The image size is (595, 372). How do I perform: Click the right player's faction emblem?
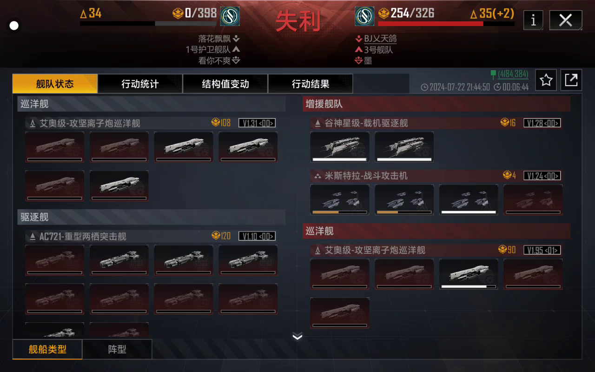[365, 16]
